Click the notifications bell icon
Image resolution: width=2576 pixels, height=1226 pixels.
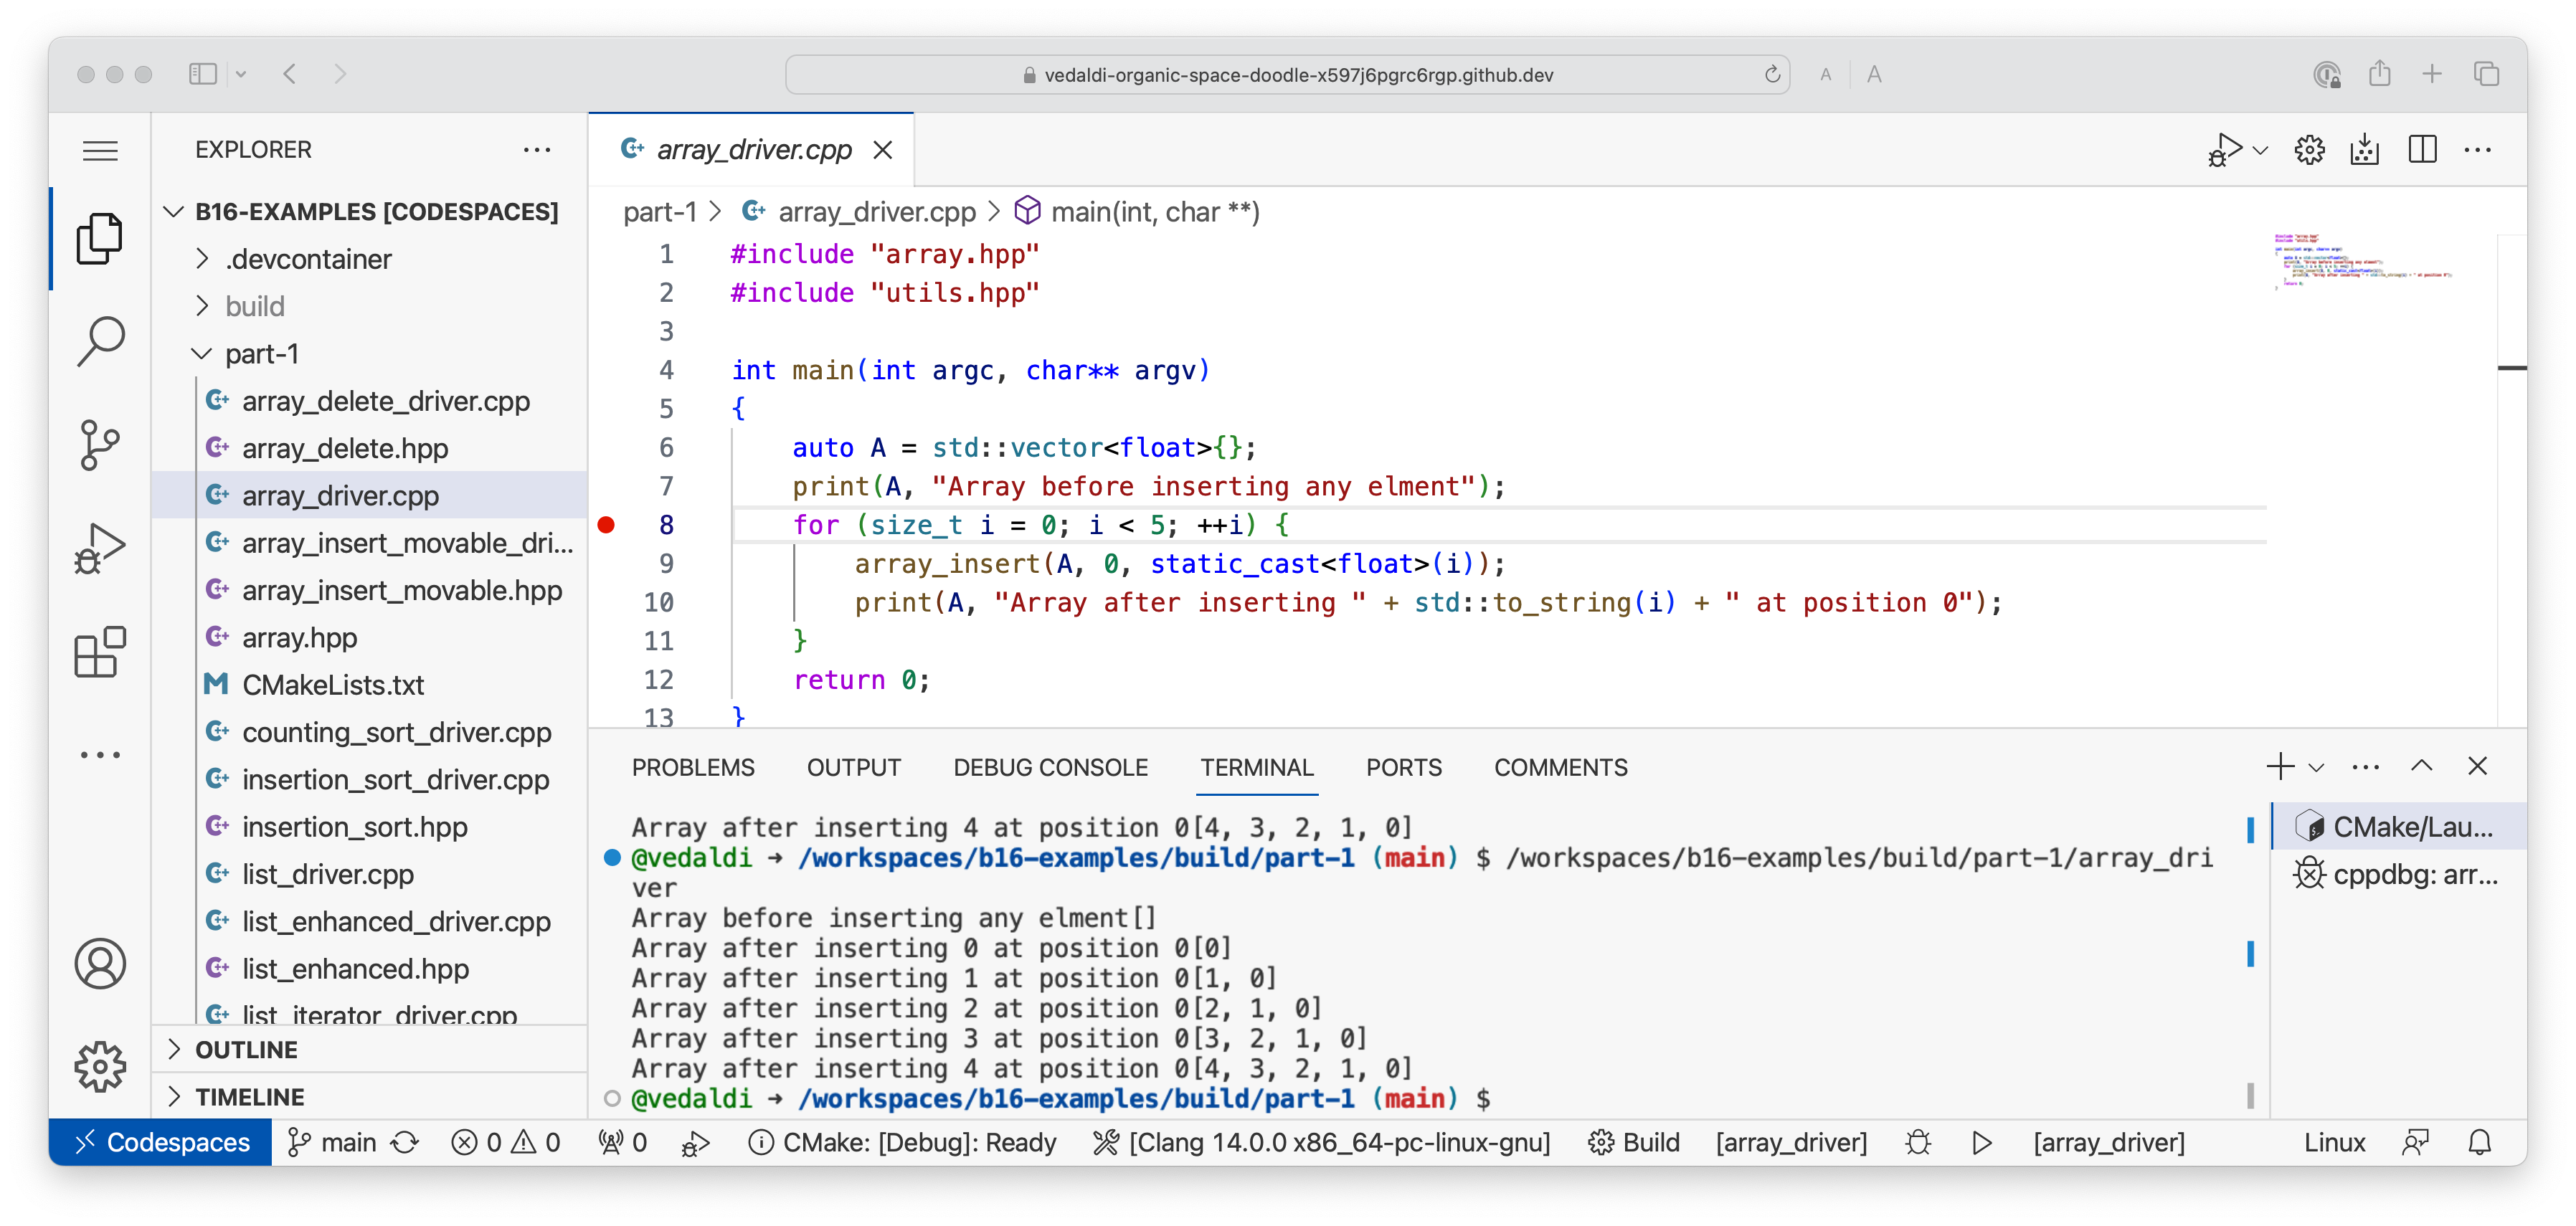2479,1142
